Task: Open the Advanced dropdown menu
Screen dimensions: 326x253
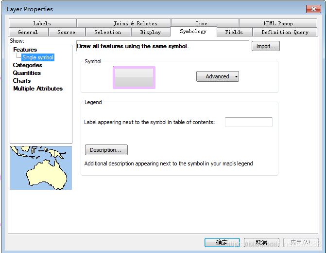Action: click(218, 76)
